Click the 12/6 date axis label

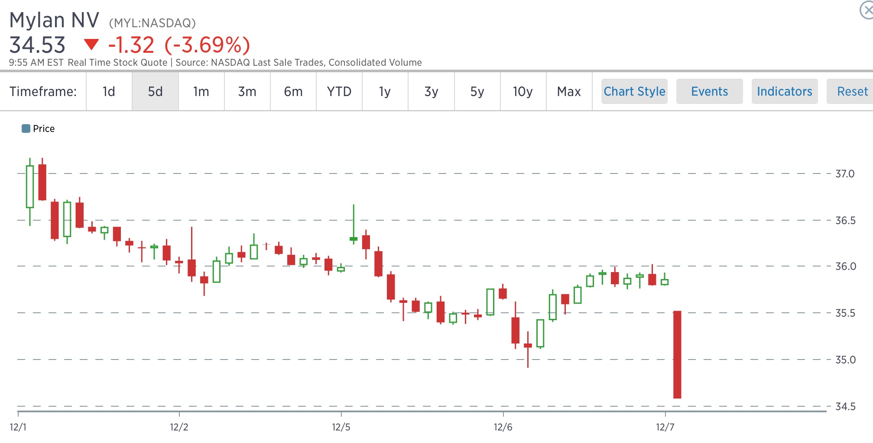[x=503, y=427]
